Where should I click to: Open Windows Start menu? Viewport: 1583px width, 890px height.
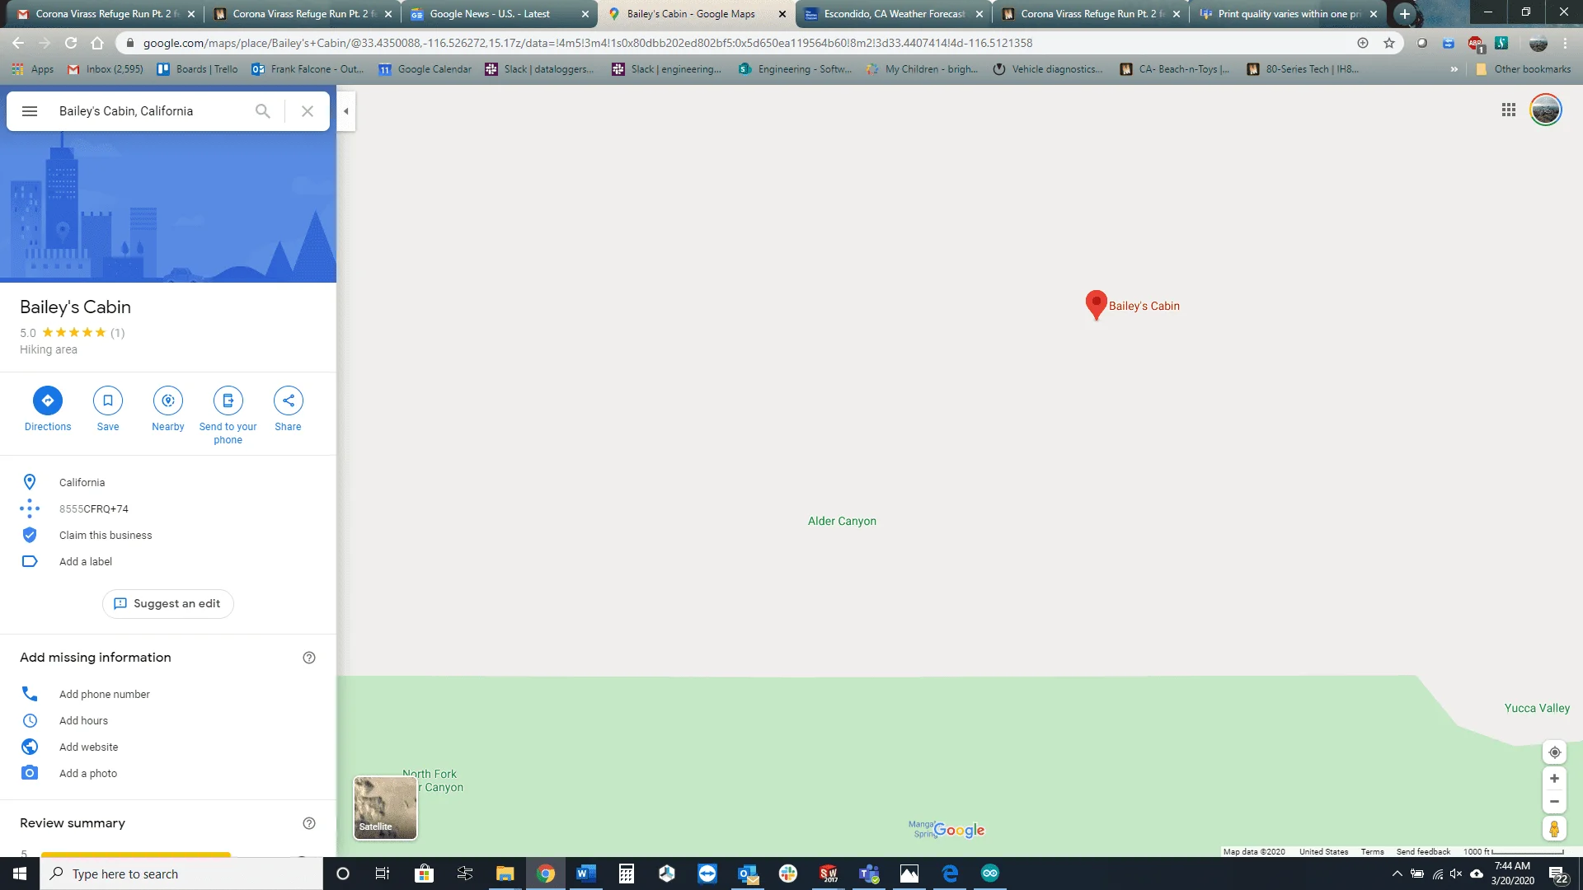tap(20, 874)
